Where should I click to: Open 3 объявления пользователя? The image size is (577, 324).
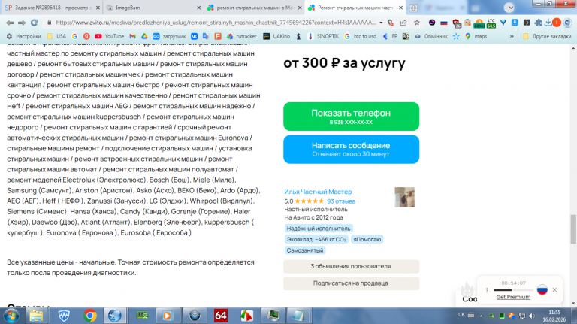[351, 266]
